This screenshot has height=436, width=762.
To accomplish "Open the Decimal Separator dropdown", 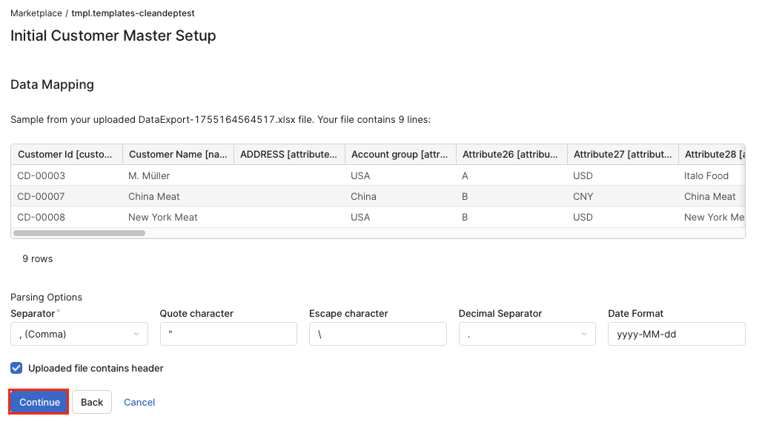I will coord(526,334).
